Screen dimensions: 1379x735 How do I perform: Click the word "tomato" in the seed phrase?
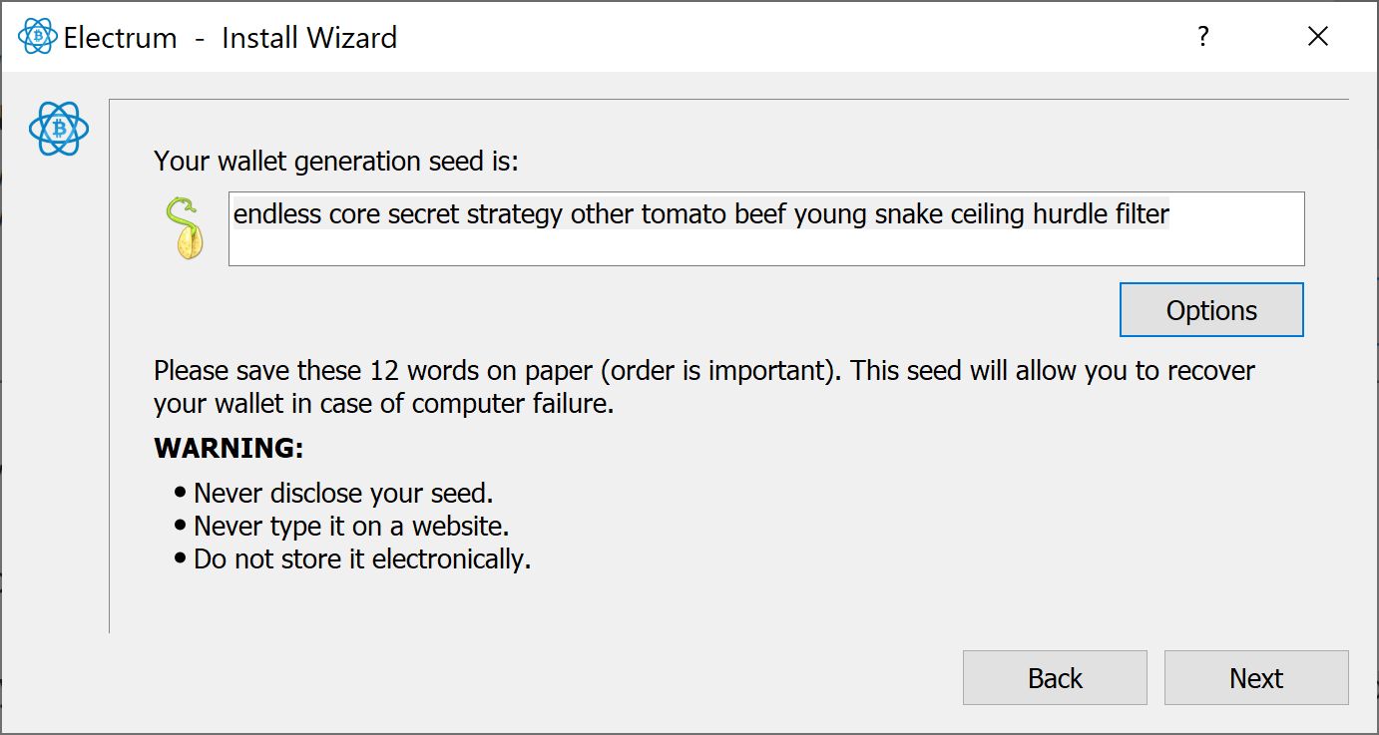point(684,214)
